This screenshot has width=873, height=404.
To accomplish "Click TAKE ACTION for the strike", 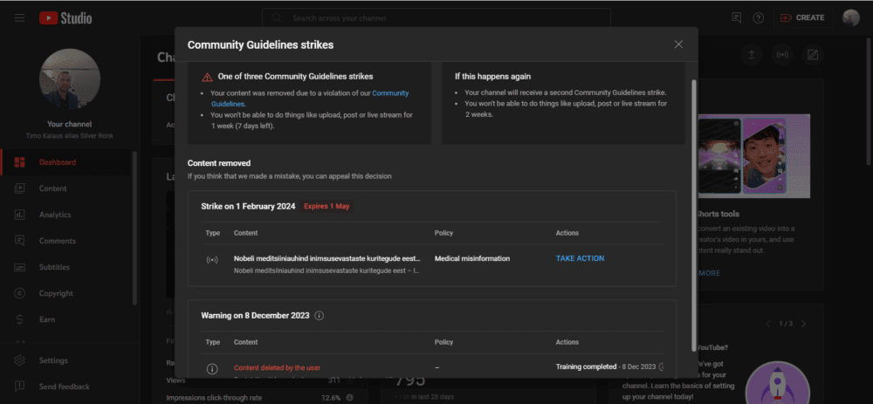I will click(580, 258).
